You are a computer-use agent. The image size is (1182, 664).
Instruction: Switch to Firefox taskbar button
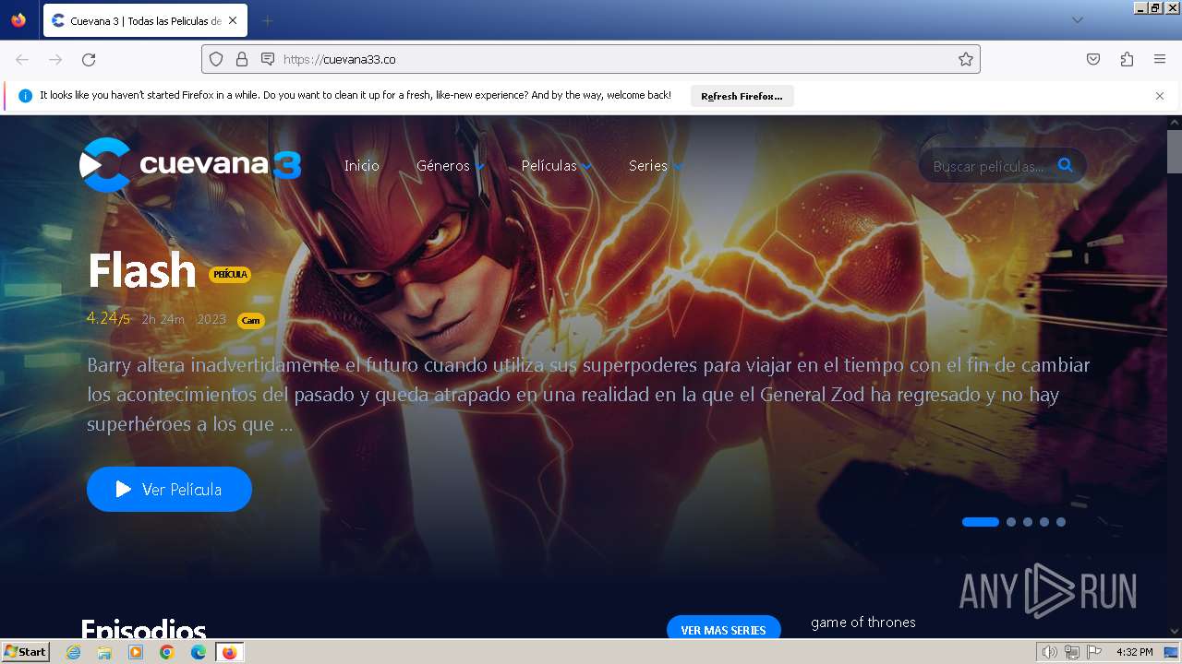(x=230, y=652)
